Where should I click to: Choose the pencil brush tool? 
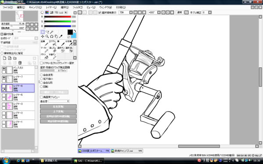[x=44, y=43]
